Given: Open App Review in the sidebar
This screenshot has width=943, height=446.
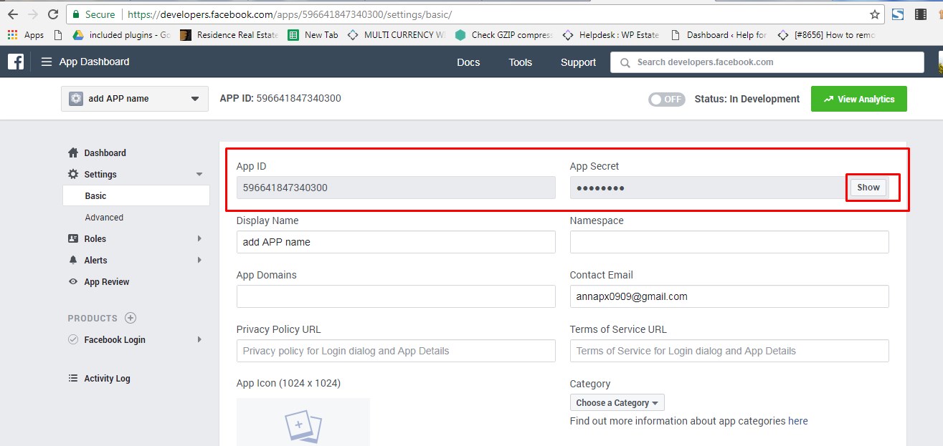Looking at the screenshot, I should point(107,281).
